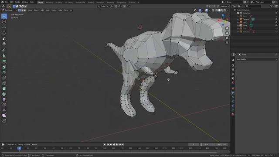Click the current frame marker on timeline
Viewport: 279px width, 157px height.
click(19, 148)
